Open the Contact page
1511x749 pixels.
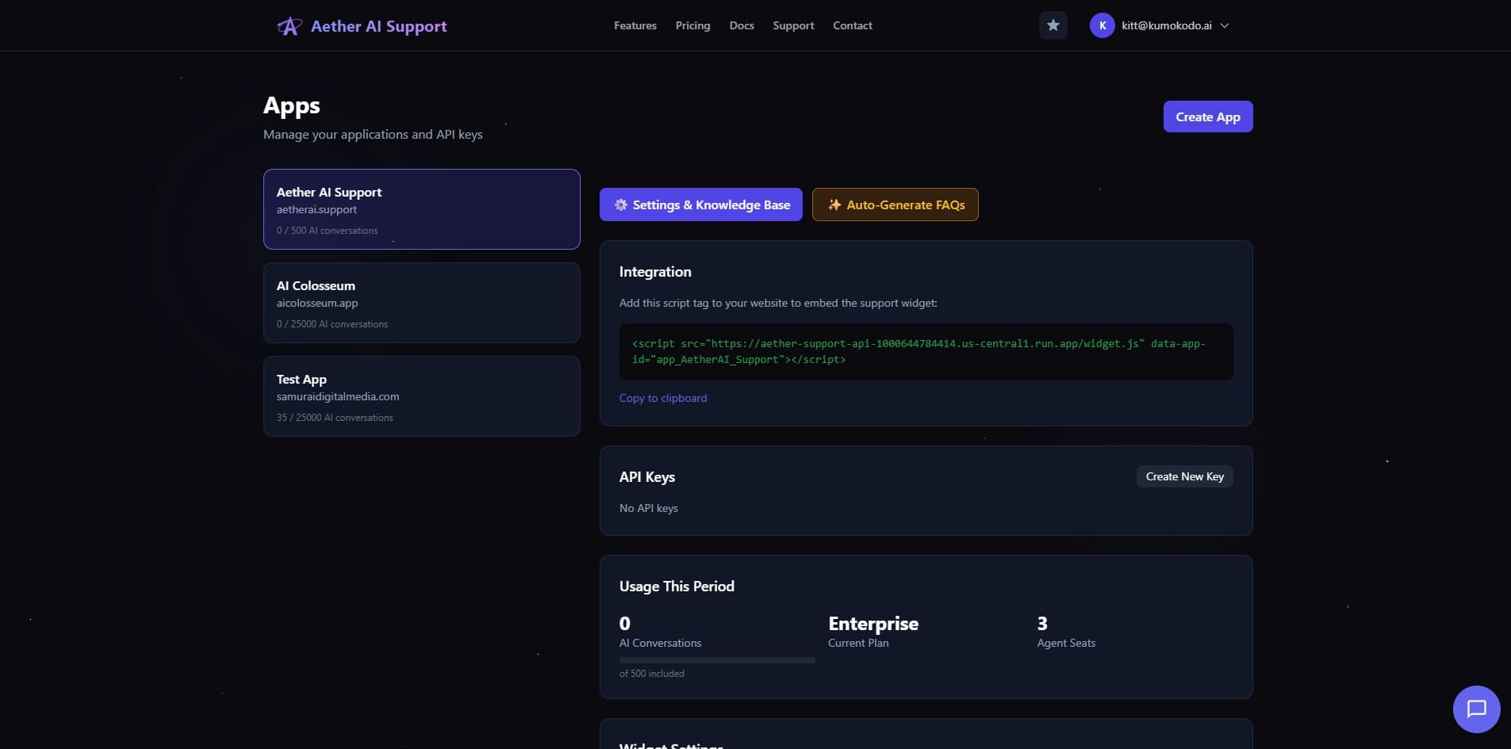click(x=852, y=25)
